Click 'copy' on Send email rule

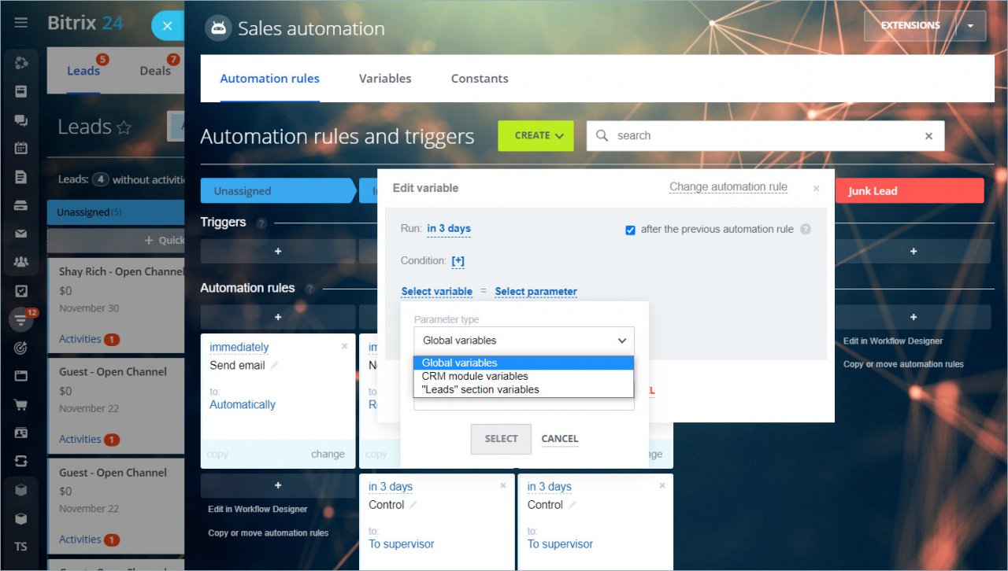click(217, 454)
